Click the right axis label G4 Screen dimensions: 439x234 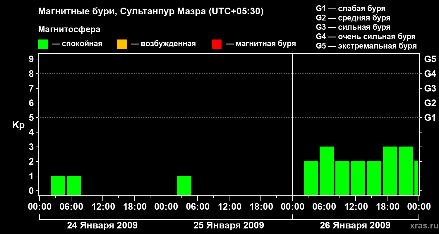point(430,74)
